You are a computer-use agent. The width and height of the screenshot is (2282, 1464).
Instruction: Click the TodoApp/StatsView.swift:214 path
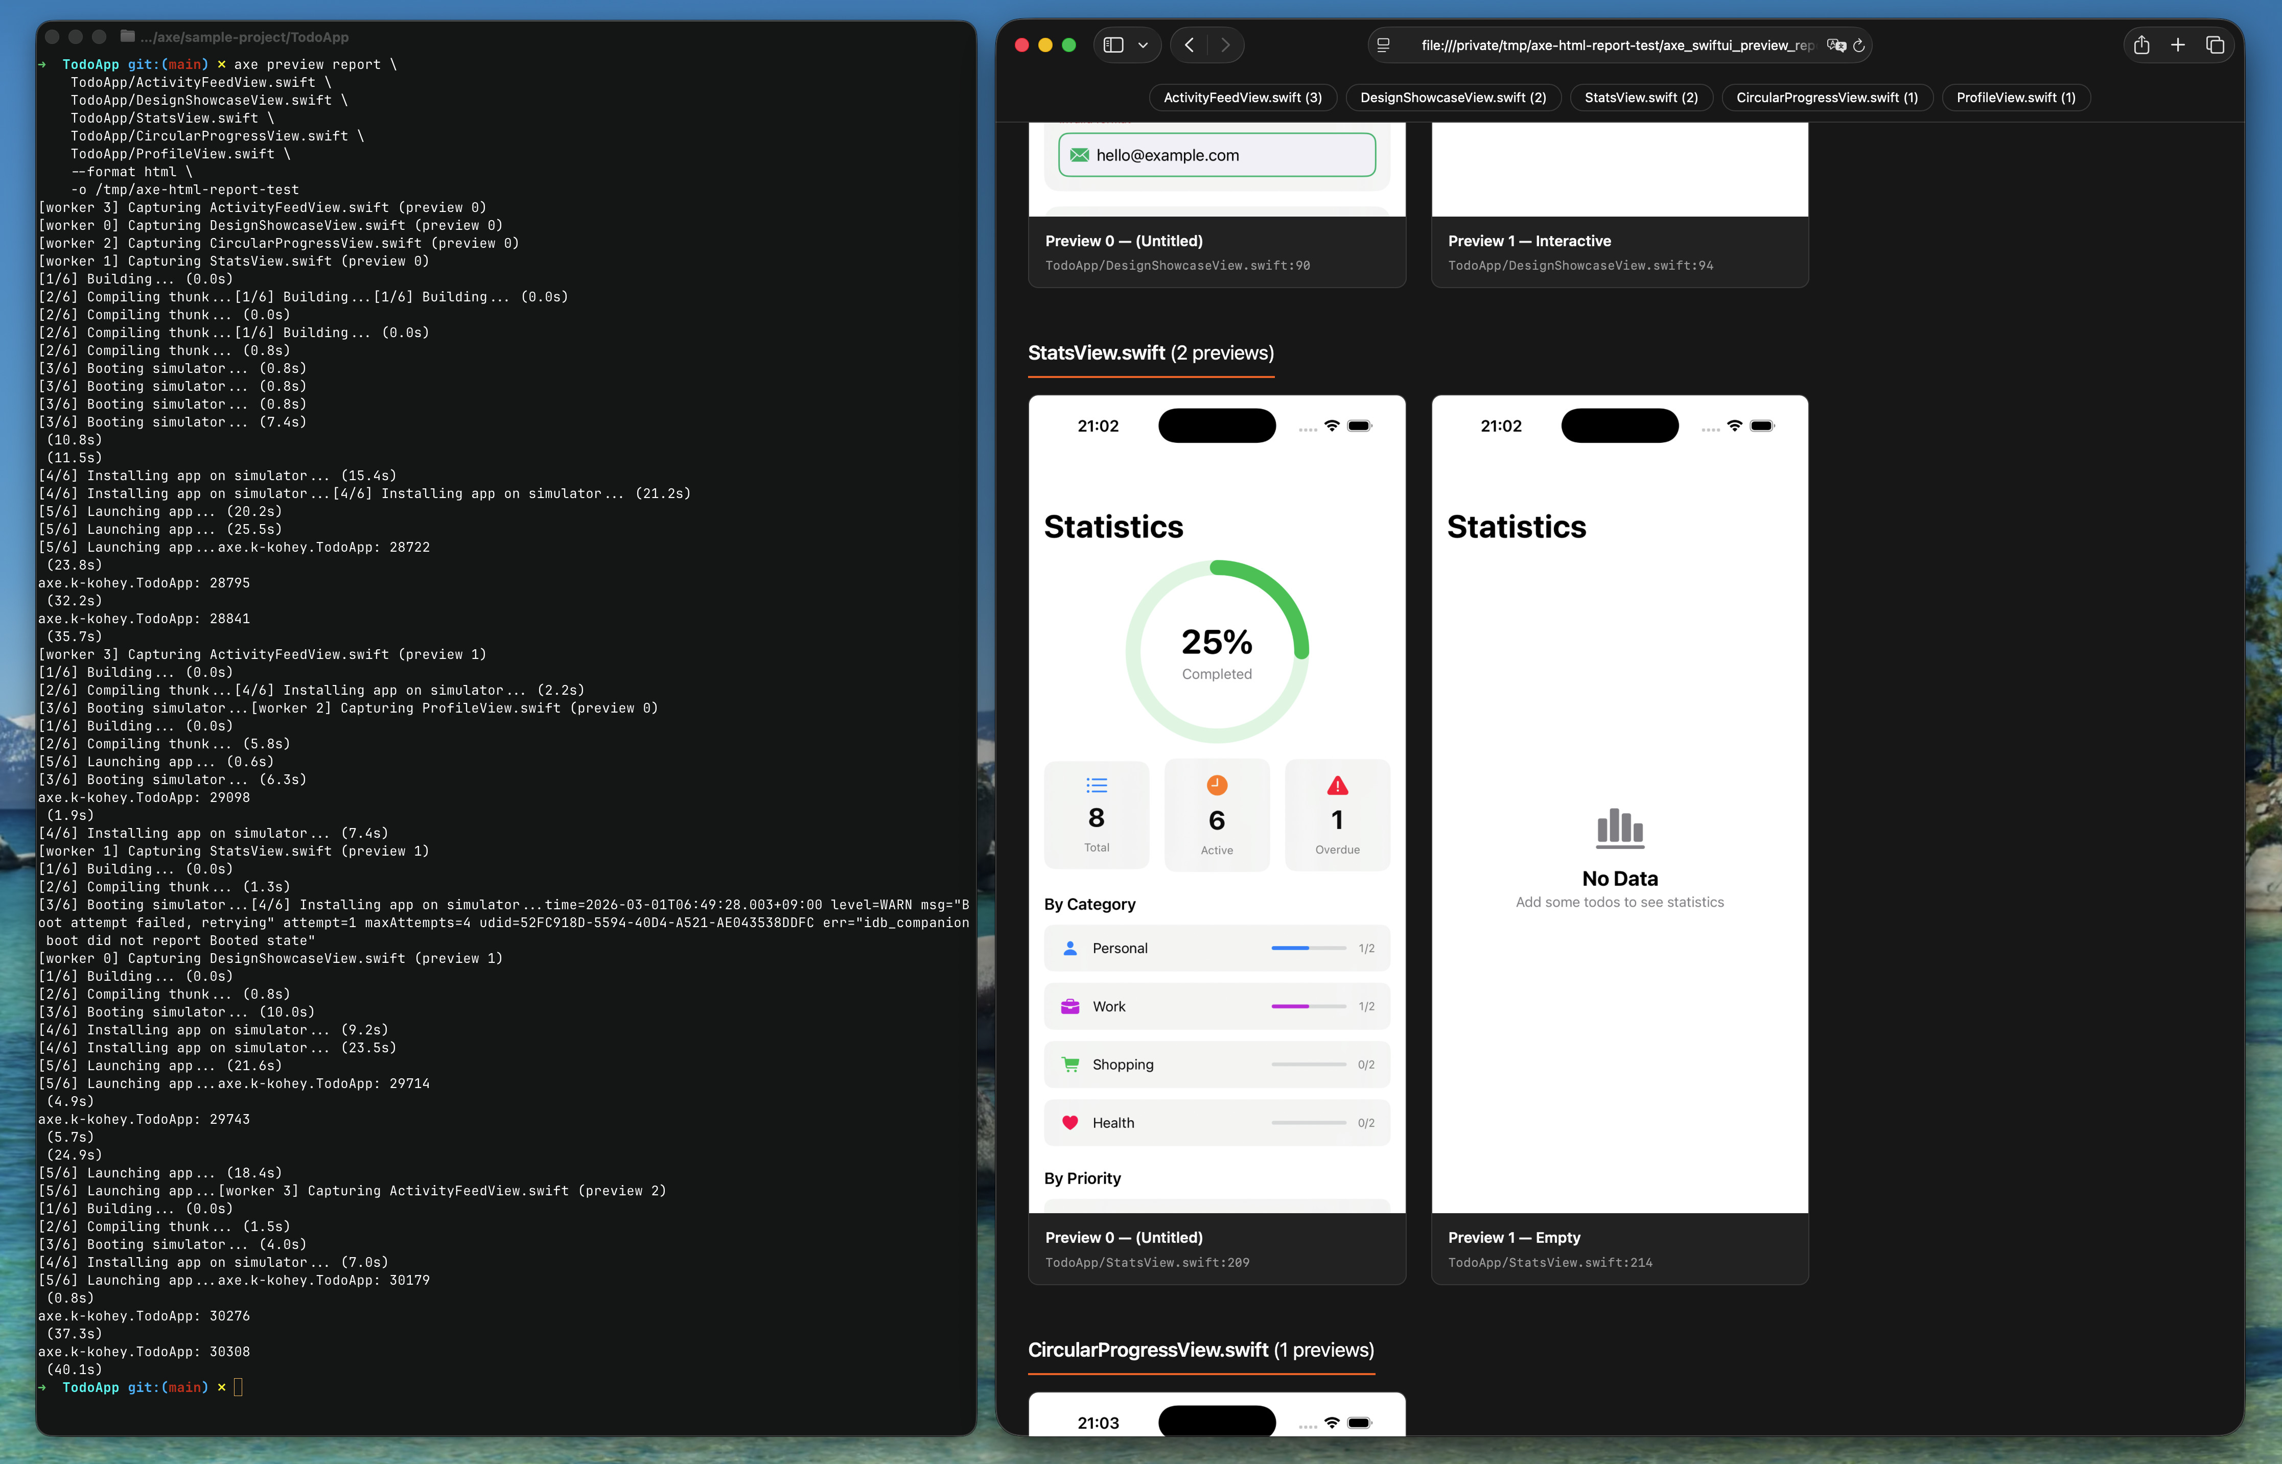pyautogui.click(x=1550, y=1262)
